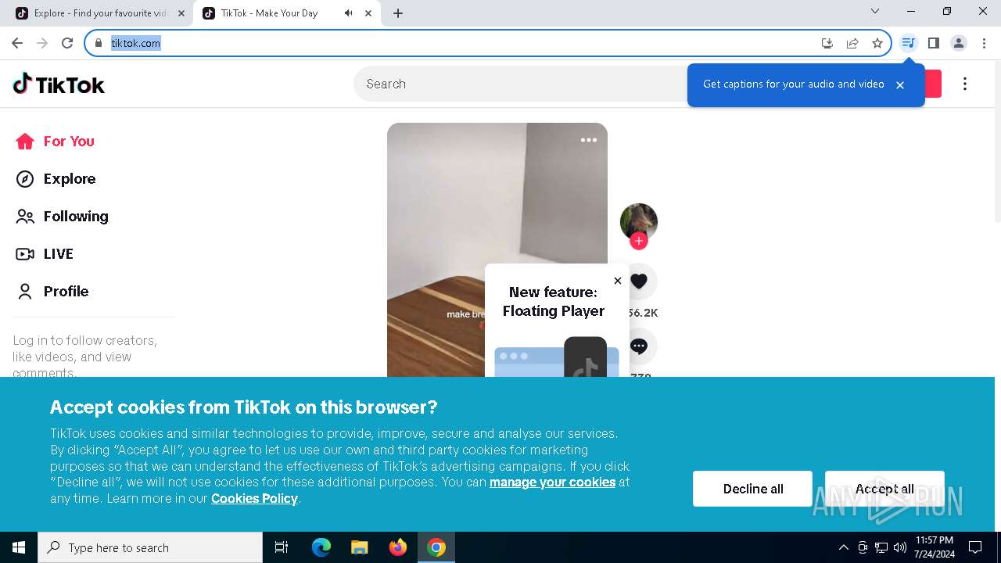Image resolution: width=1001 pixels, height=563 pixels.
Task: Open the manage your cookies link
Action: click(x=552, y=482)
